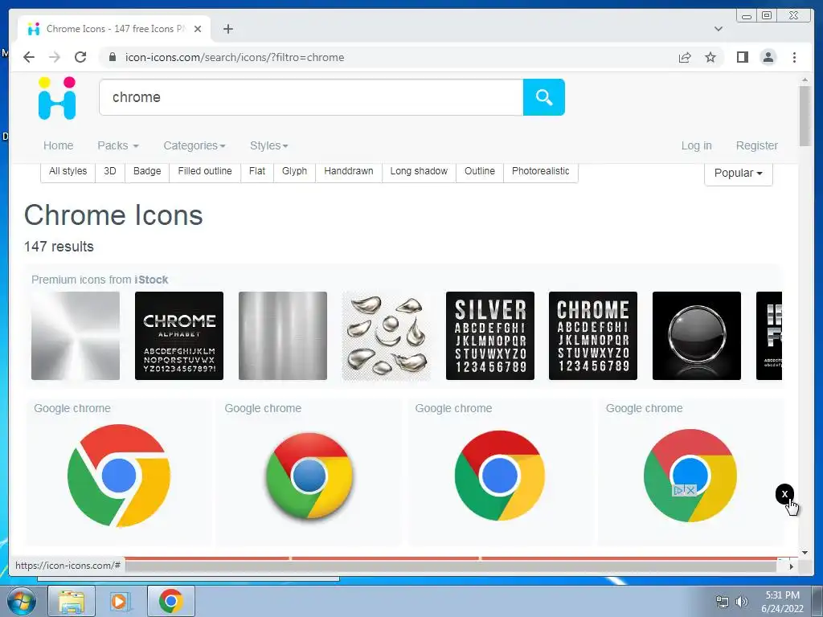Close the Chrome Icons tab
Image resolution: width=823 pixels, height=617 pixels.
tap(198, 29)
